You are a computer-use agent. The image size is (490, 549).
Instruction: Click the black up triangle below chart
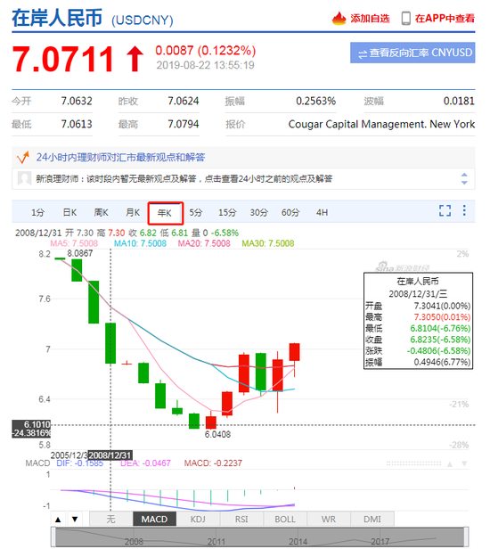coord(58,520)
